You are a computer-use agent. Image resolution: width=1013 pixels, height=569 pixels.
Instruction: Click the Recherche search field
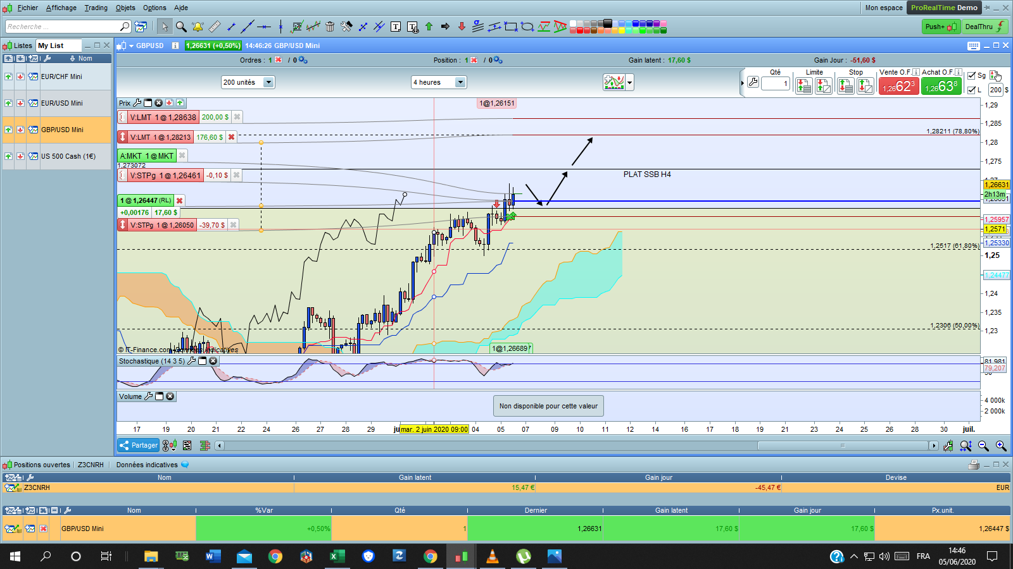coord(62,27)
